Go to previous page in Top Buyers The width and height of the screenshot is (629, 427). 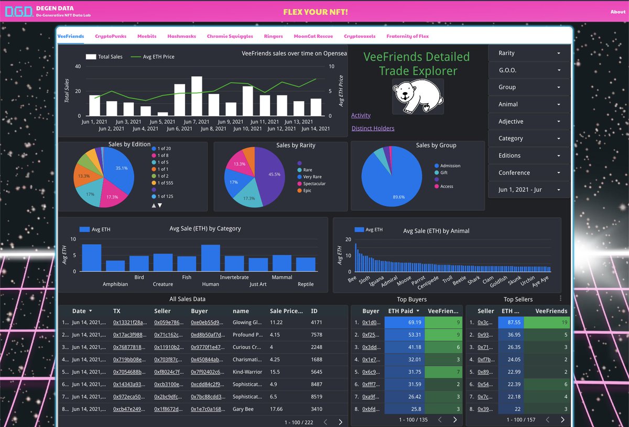(439, 420)
